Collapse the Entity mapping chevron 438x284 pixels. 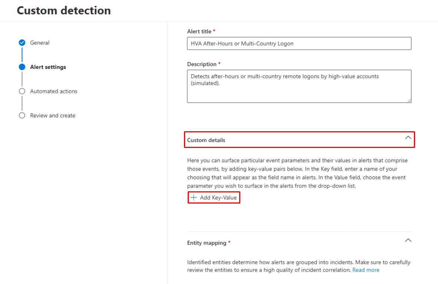coord(408,240)
